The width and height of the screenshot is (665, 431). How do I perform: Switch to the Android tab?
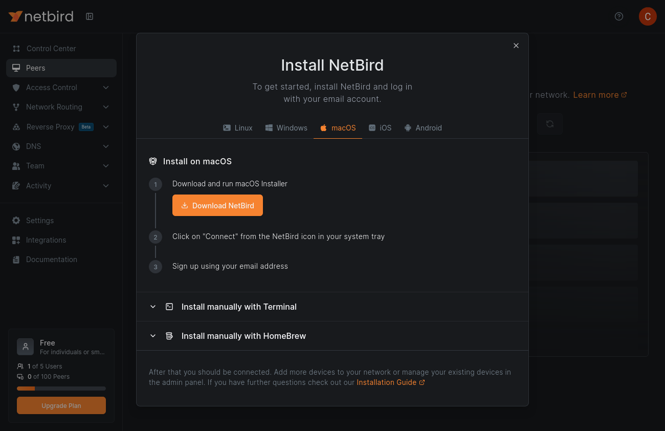tap(423, 128)
